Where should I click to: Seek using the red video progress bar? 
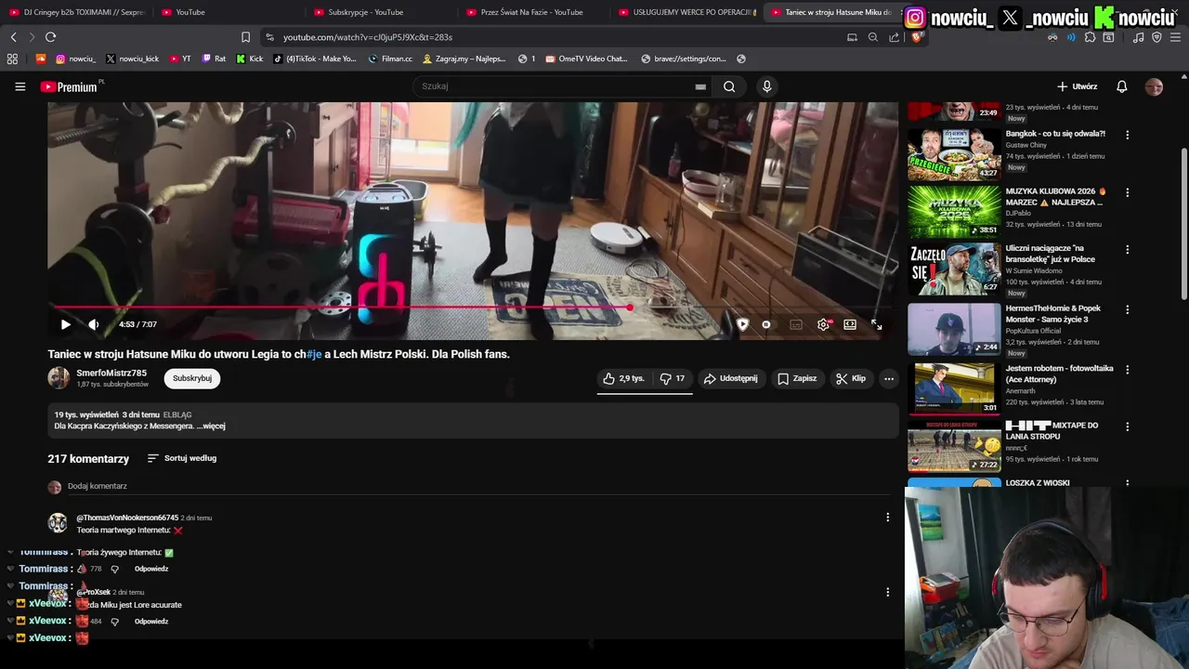(474, 307)
